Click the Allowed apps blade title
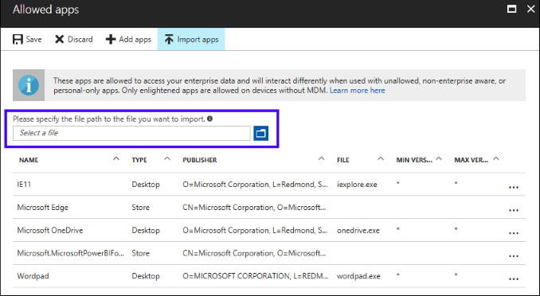Image resolution: width=540 pixels, height=296 pixels. tap(46, 10)
